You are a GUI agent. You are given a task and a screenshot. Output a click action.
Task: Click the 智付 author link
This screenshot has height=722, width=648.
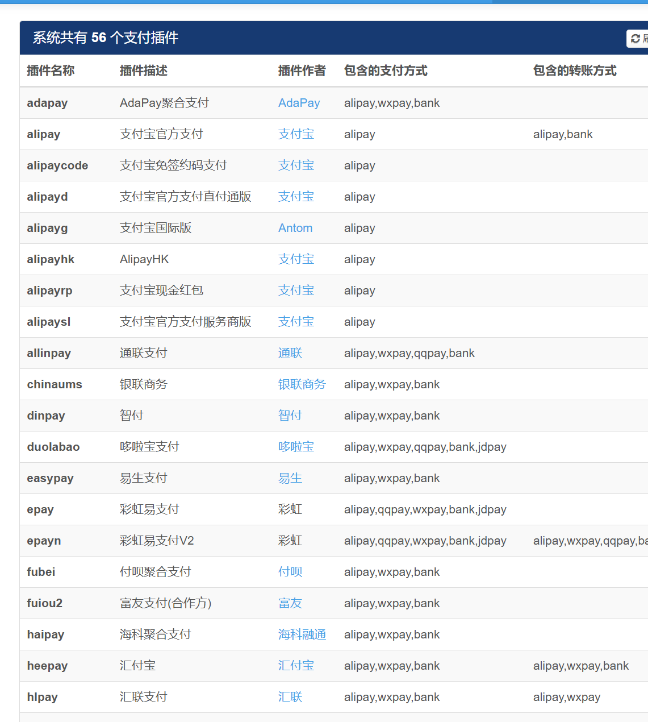290,416
